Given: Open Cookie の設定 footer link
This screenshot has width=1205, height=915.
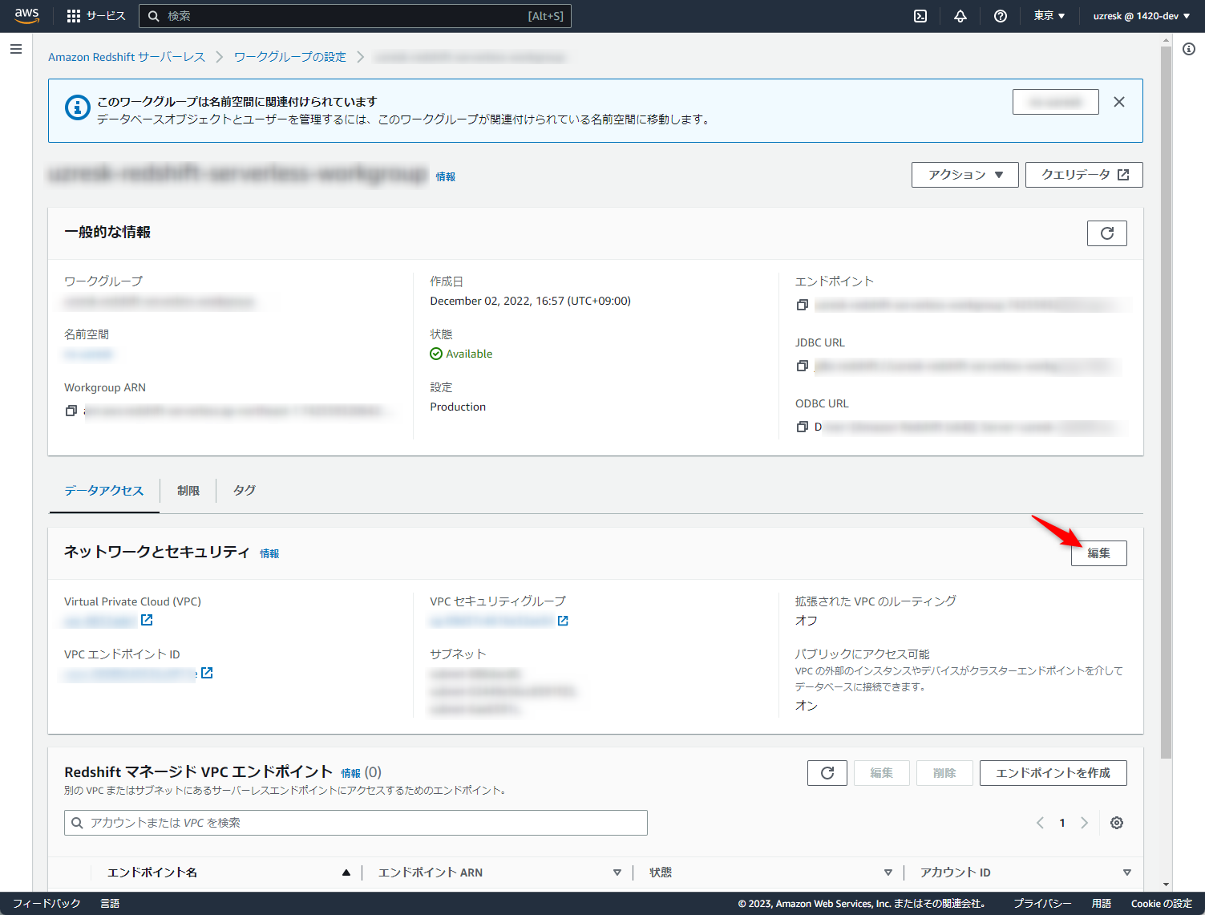Looking at the screenshot, I should (1162, 904).
